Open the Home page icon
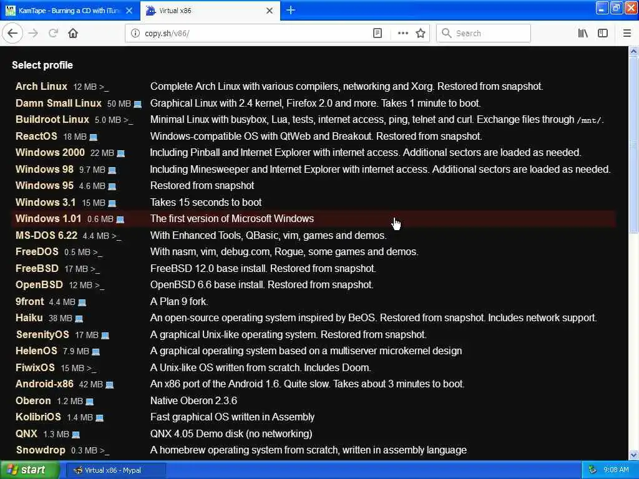The height and width of the screenshot is (479, 639). click(73, 33)
